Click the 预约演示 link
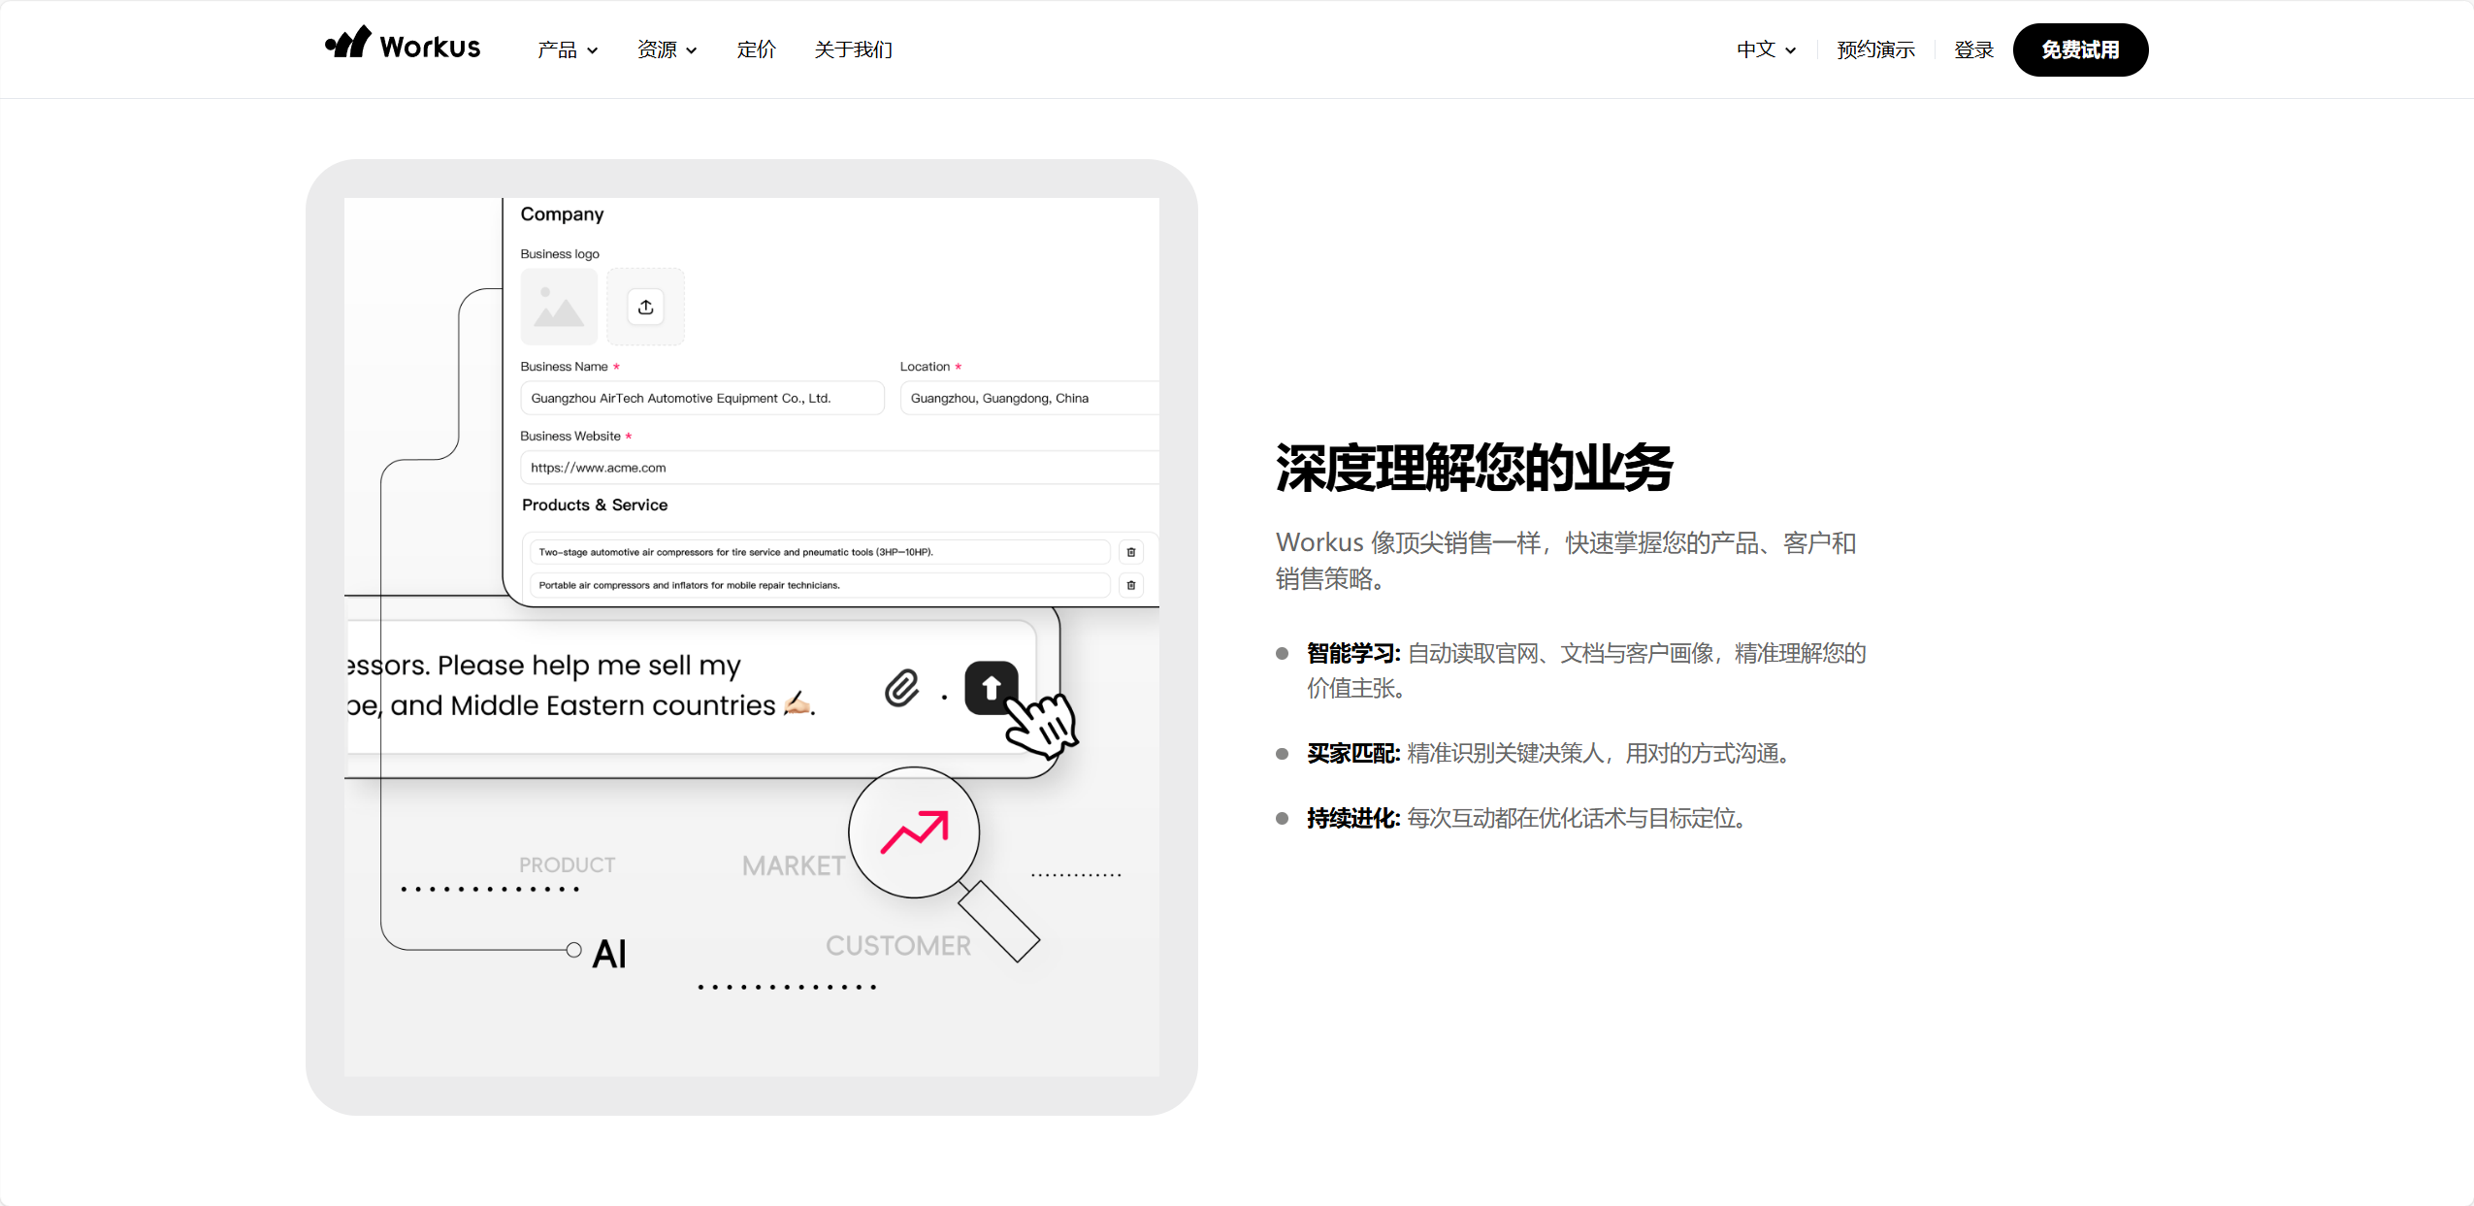 click(1876, 49)
